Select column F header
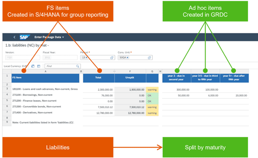The height and width of the screenshot is (158, 258). point(130,71)
